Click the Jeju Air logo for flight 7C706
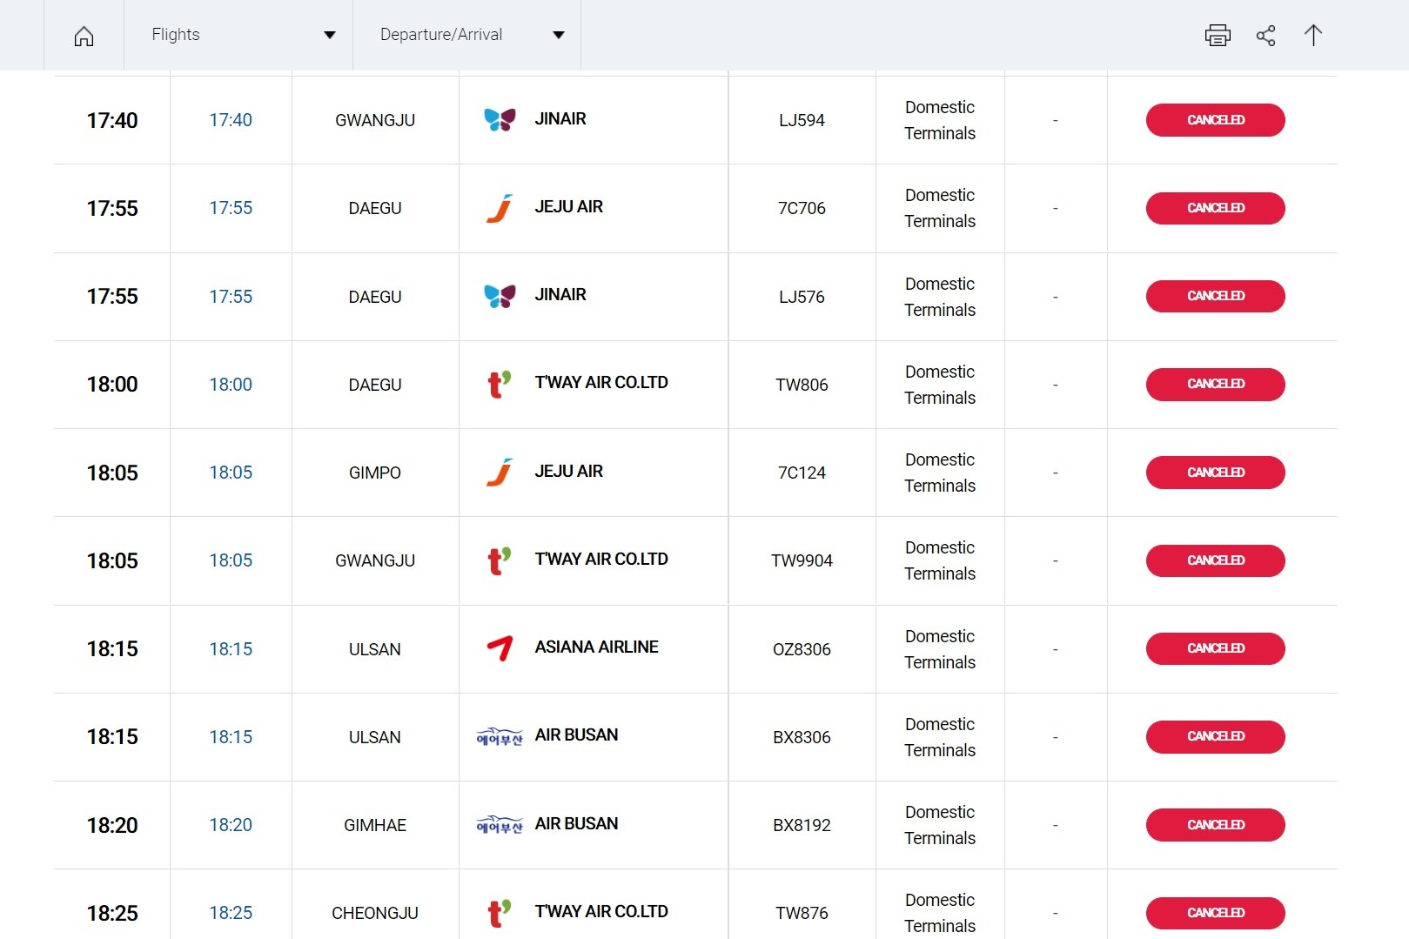 point(500,209)
